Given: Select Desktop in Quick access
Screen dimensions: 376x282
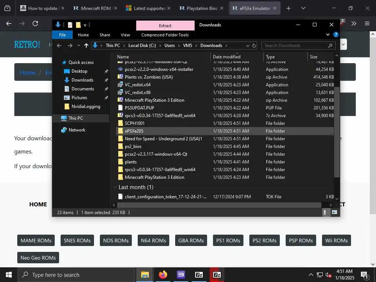Looking at the screenshot, I should pos(79,71).
